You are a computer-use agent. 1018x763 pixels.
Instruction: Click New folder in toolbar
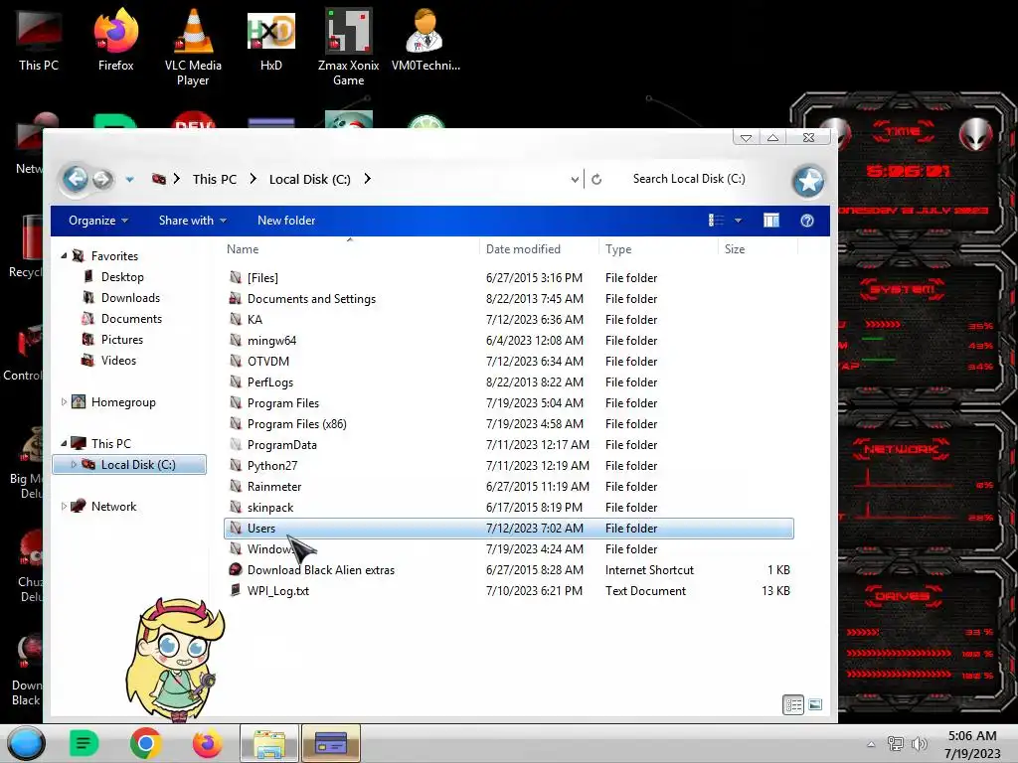point(286,221)
